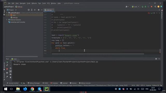The height and width of the screenshot is (93, 166).
Task: Minimize the Run tool window
Action: (x=159, y=59)
